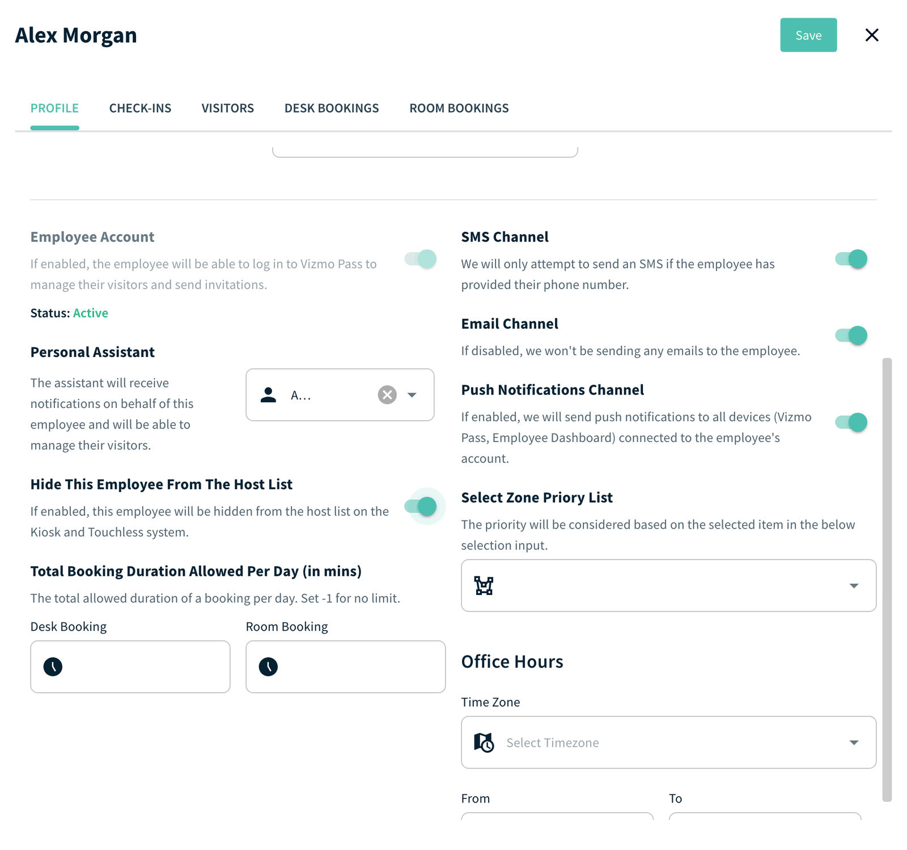Click the zone network icon in priority list
The image size is (907, 850).
tap(484, 585)
